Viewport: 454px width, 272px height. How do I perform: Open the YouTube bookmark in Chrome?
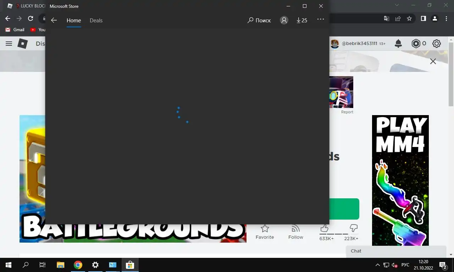pos(38,30)
